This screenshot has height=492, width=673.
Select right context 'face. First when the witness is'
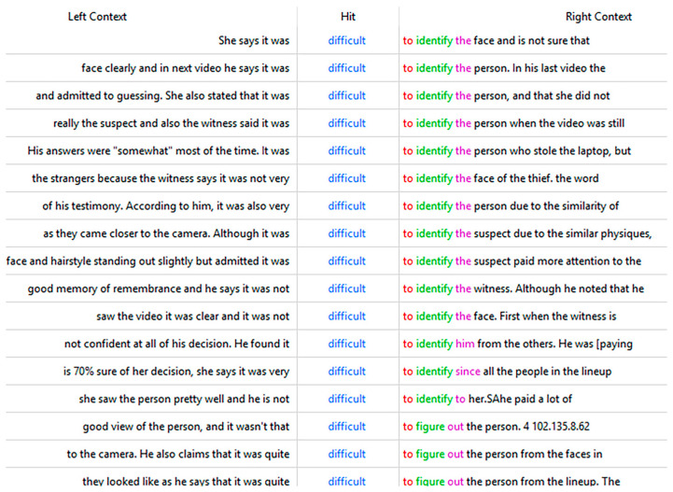pyautogui.click(x=545, y=316)
